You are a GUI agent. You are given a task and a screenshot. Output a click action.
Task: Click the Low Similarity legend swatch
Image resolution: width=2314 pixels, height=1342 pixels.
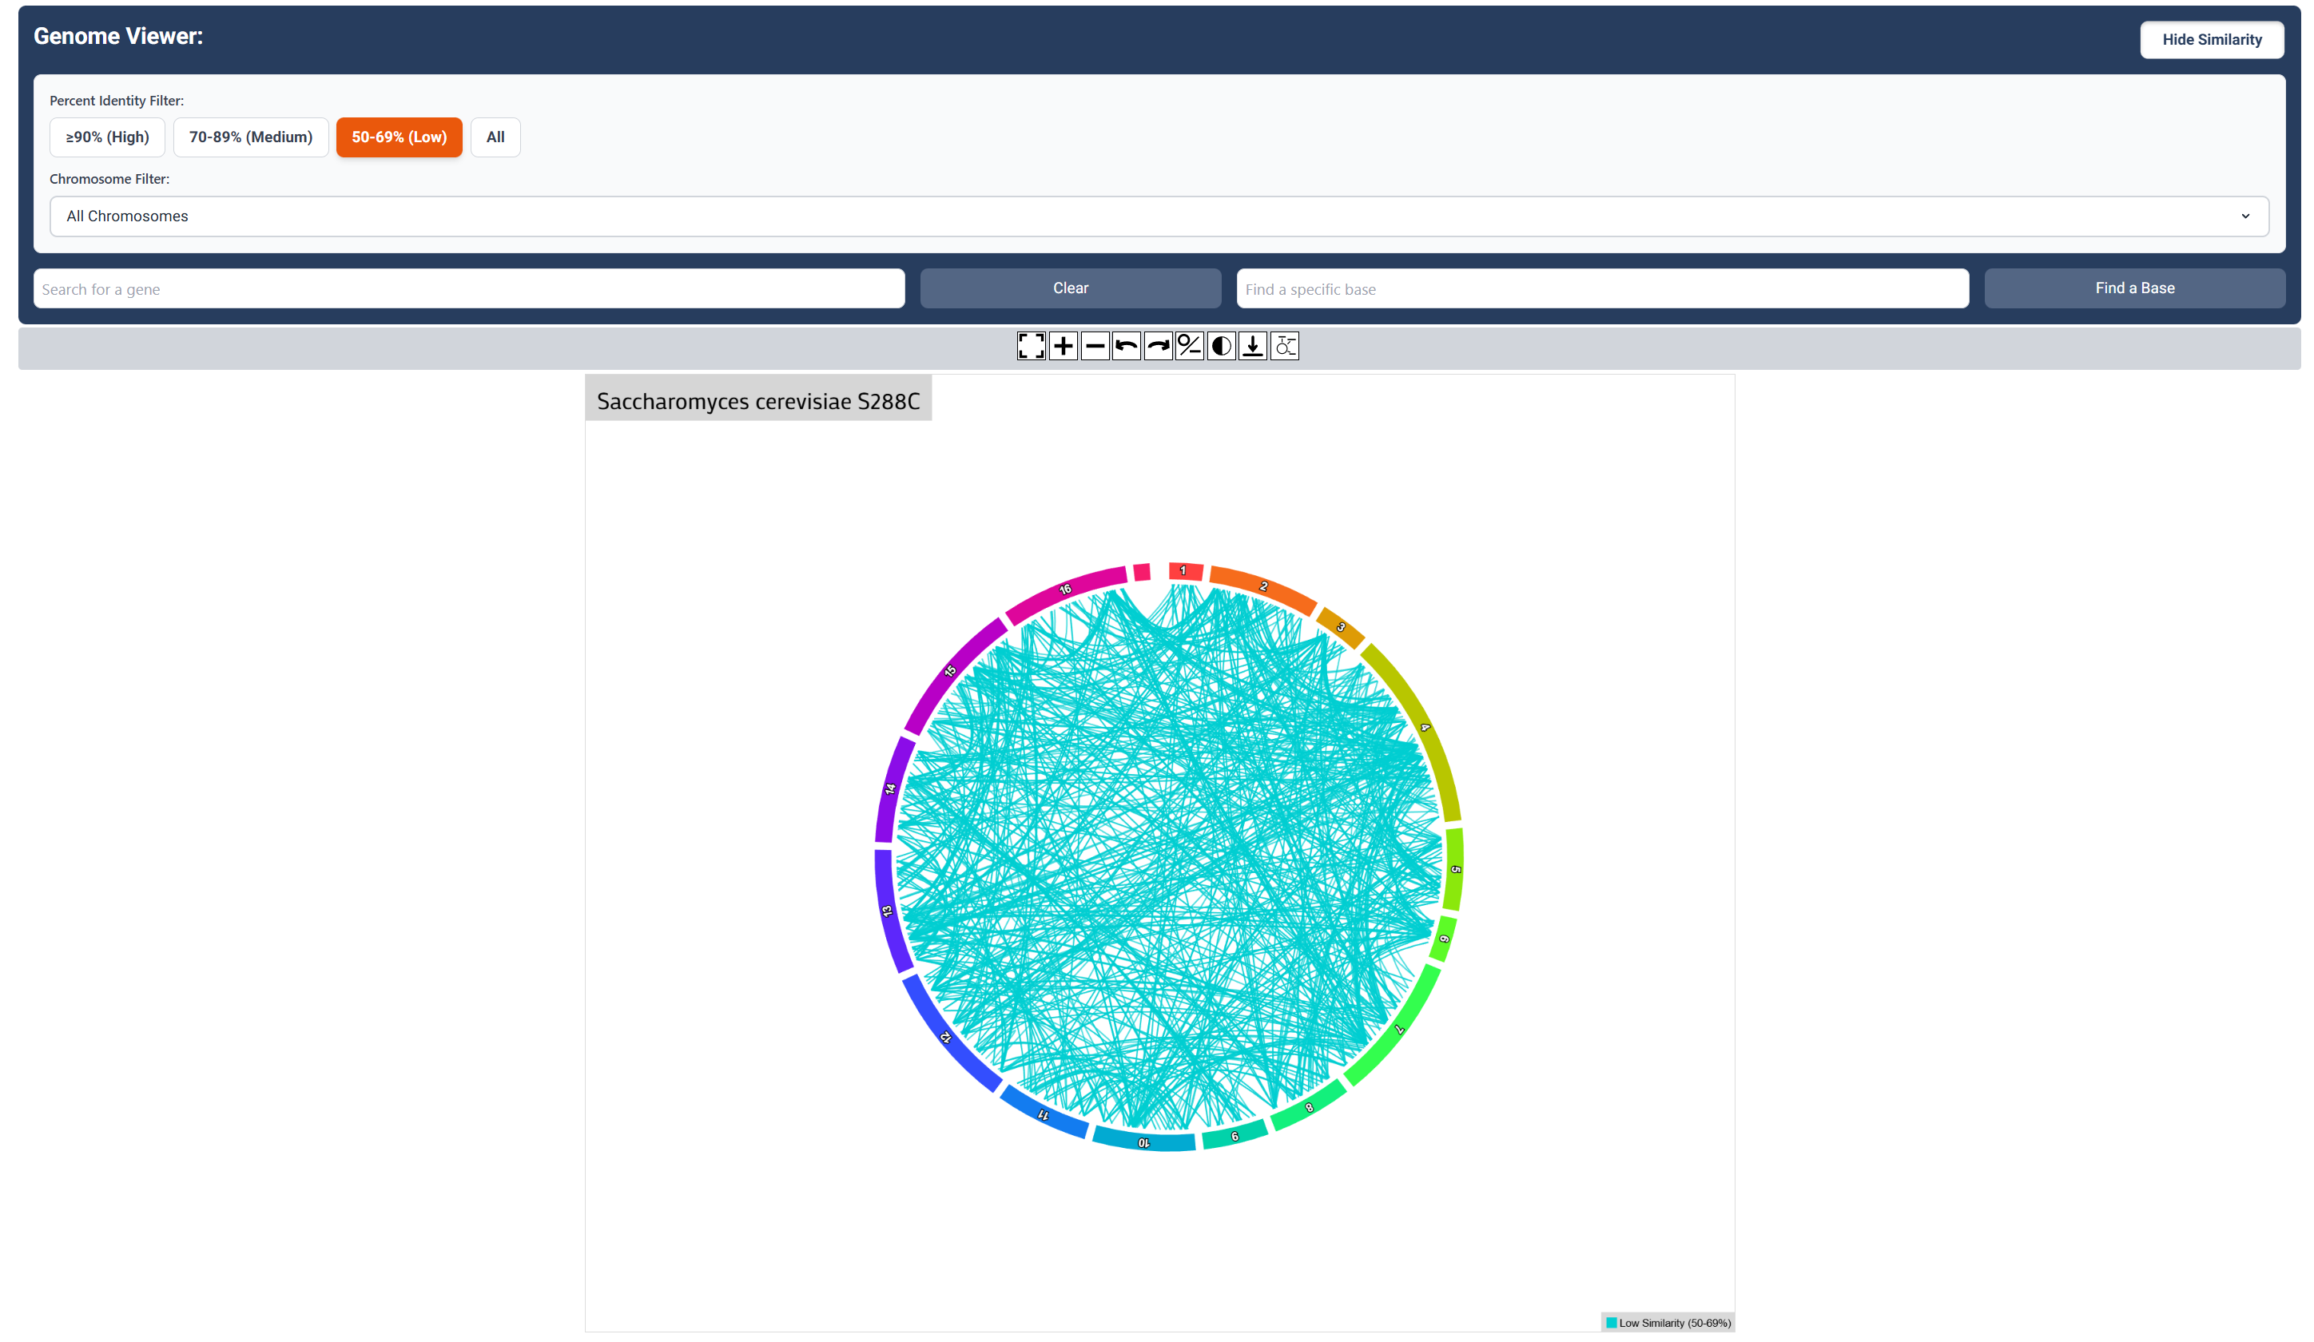[1612, 1323]
